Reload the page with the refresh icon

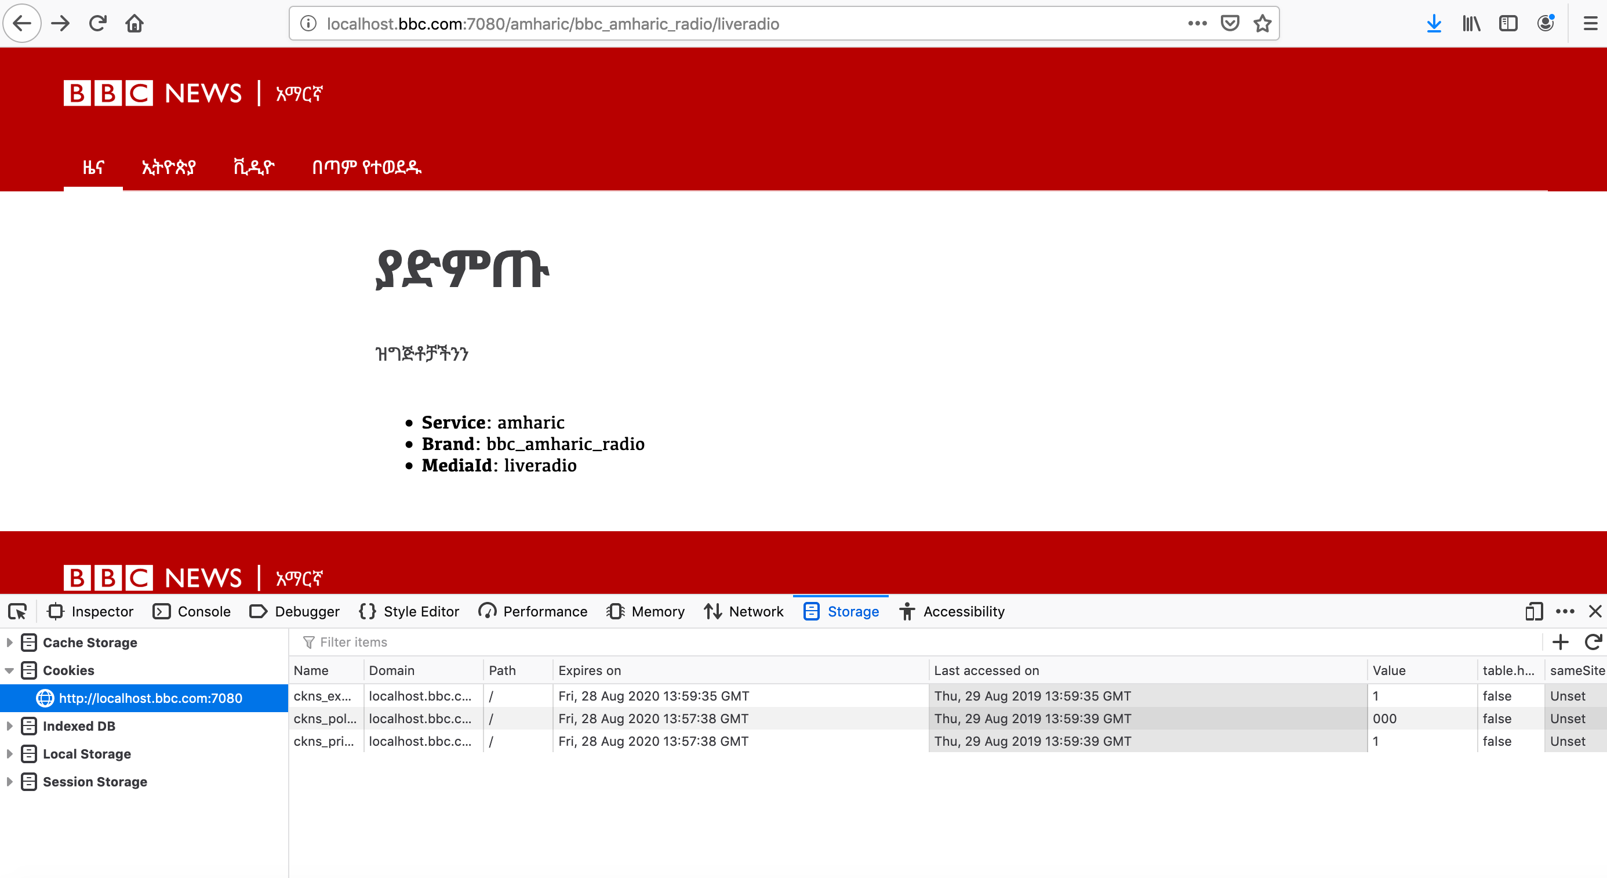[x=97, y=23]
